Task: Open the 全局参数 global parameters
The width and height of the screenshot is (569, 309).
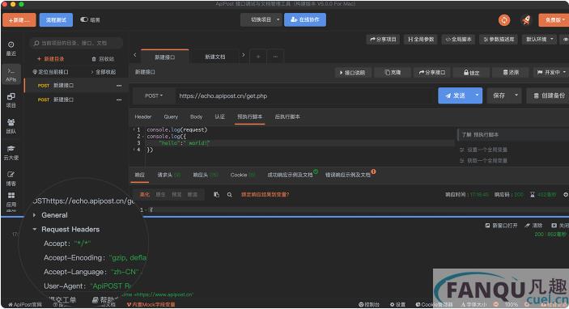Action: tap(421, 39)
